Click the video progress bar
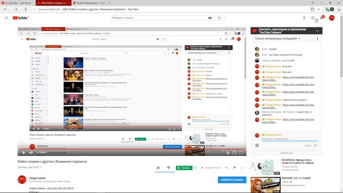Viewport: 343px width, 193px height. coord(132,149)
